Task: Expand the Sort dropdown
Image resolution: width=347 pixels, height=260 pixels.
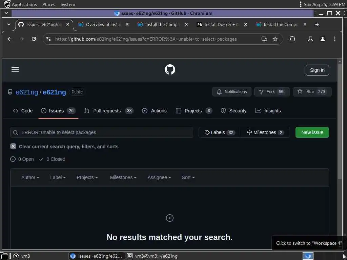Action: pyautogui.click(x=188, y=177)
